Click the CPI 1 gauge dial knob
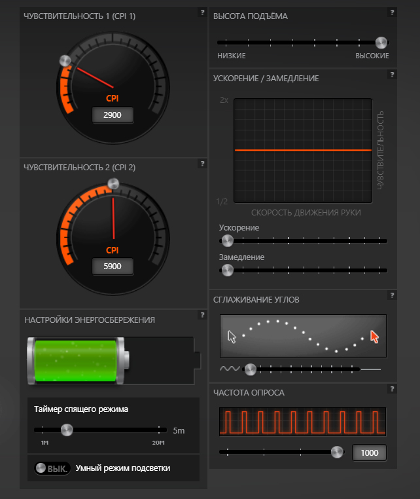This screenshot has width=420, height=499. 65,60
